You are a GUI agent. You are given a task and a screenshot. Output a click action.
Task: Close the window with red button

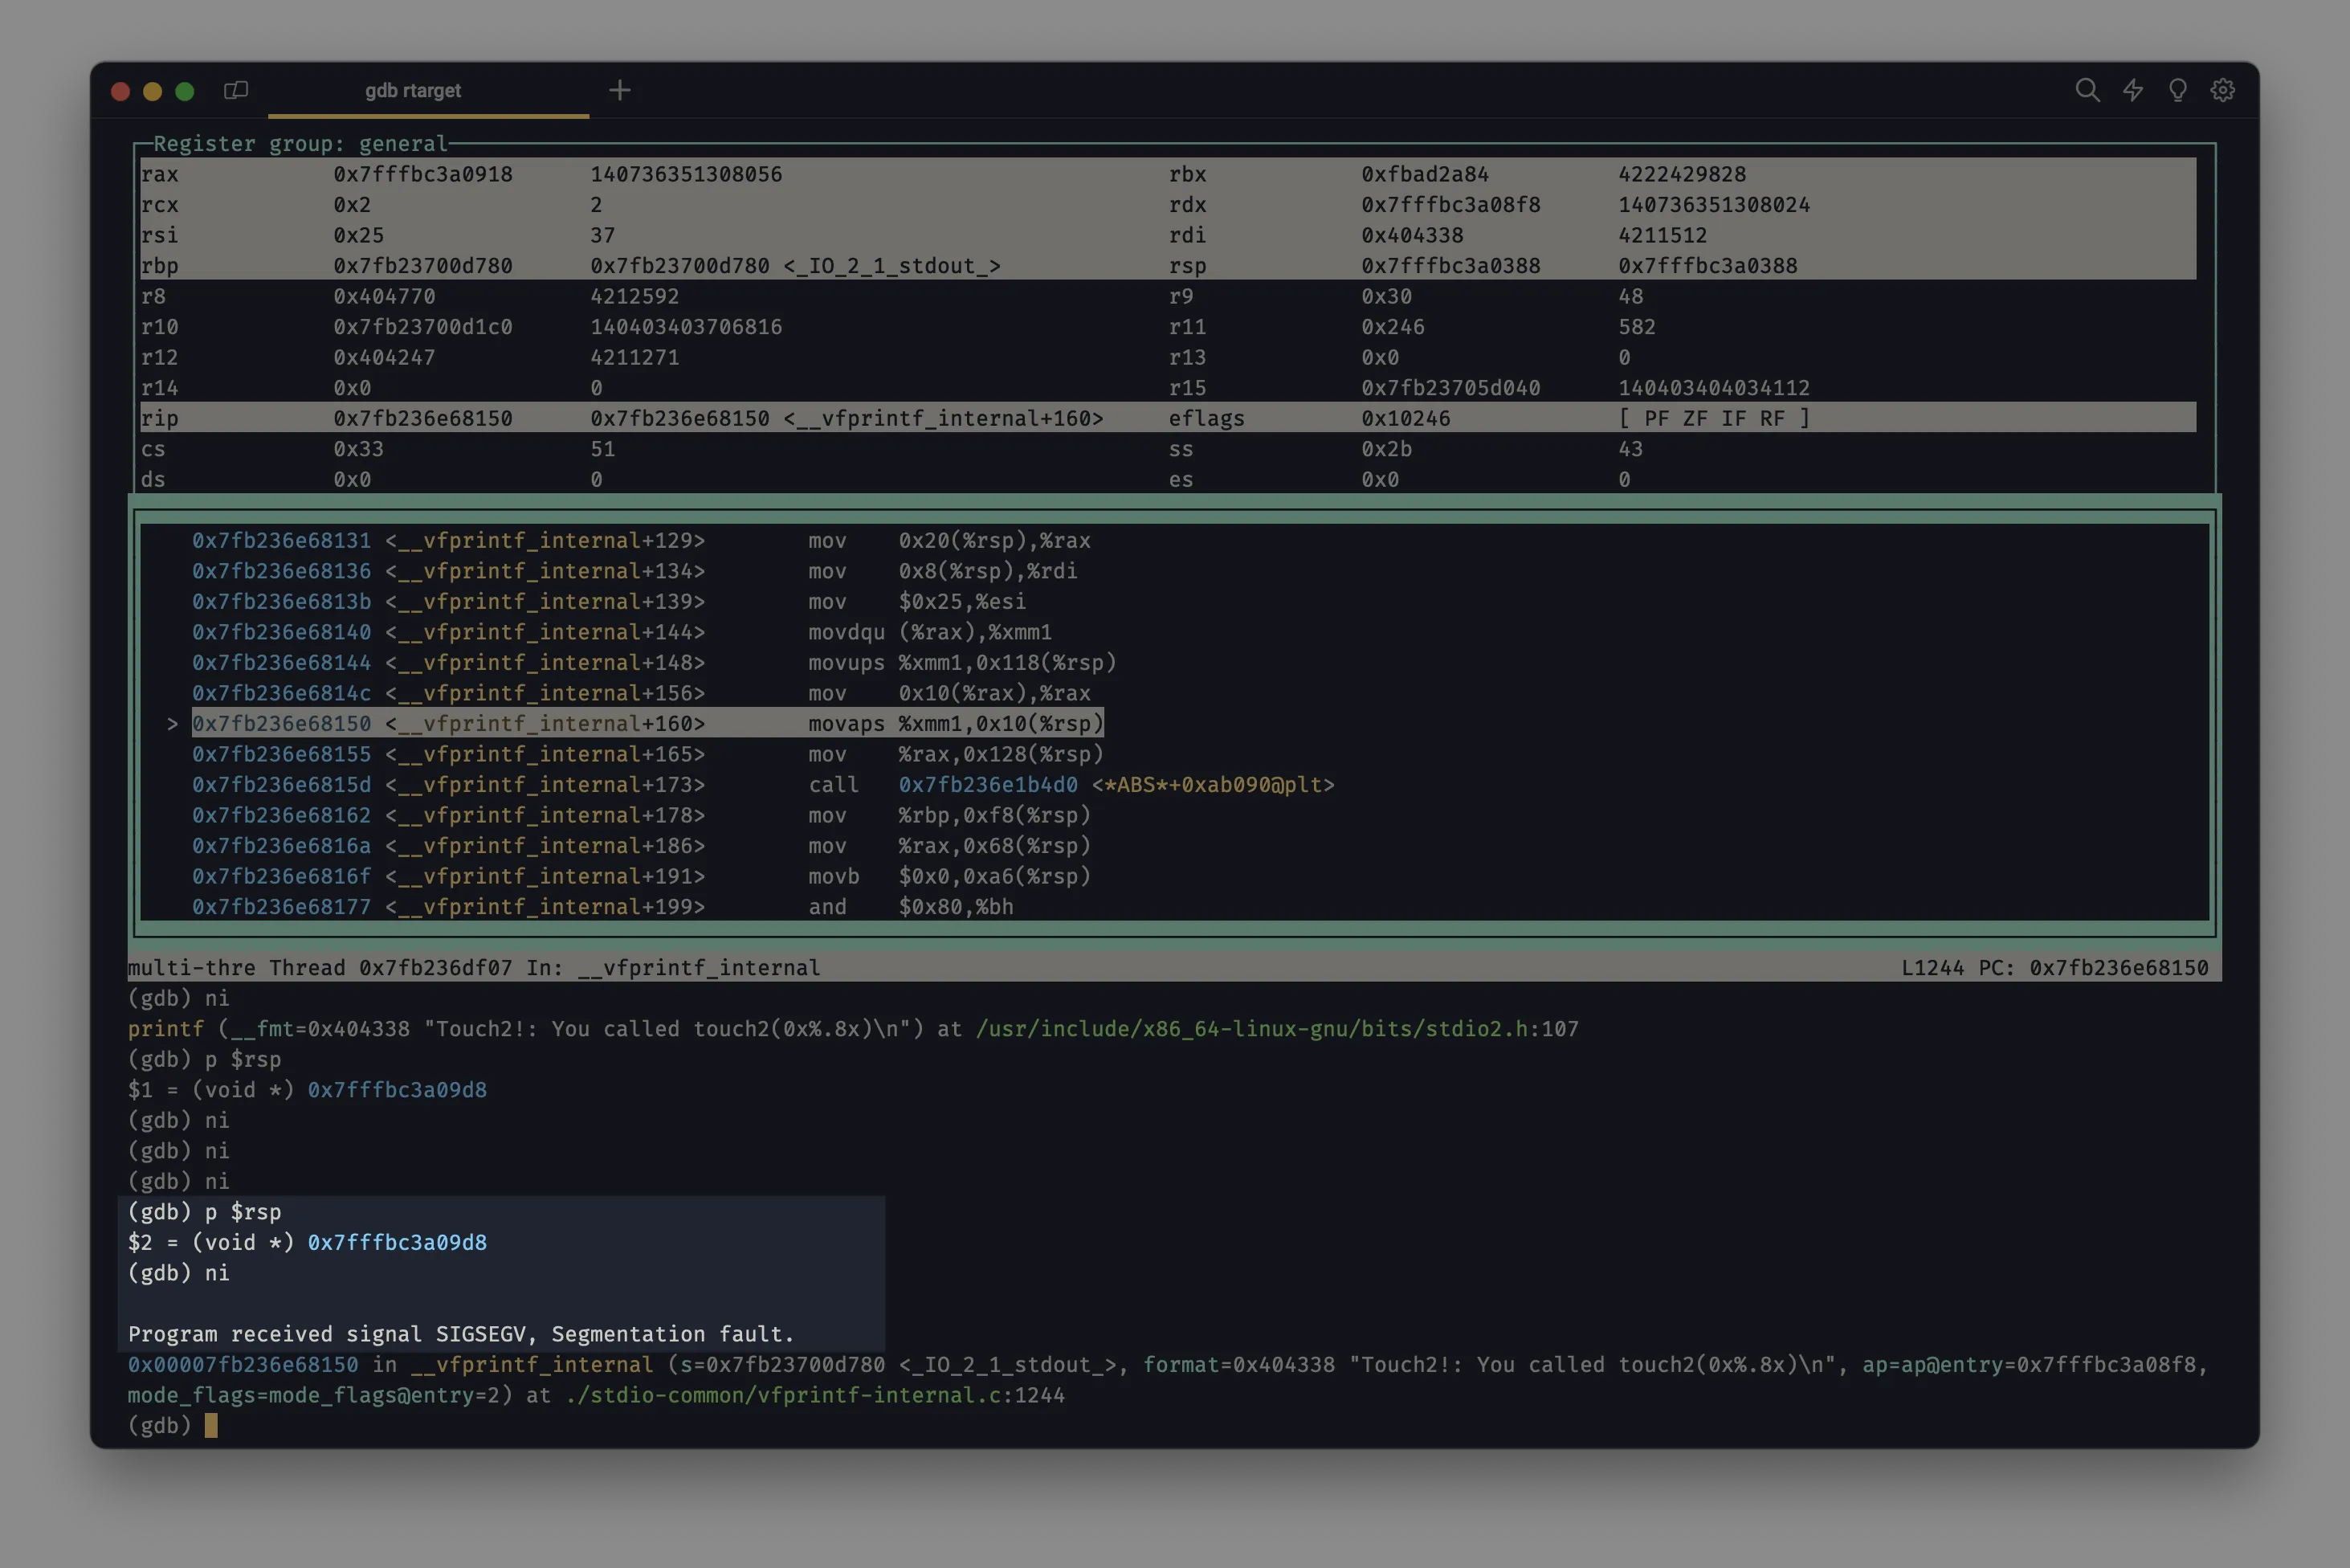(x=120, y=91)
